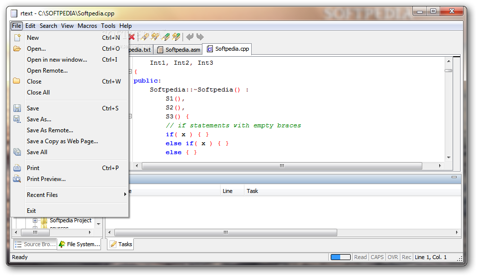This screenshot has width=477, height=276.
Task: Open the Tools menu
Action: pyautogui.click(x=108, y=26)
